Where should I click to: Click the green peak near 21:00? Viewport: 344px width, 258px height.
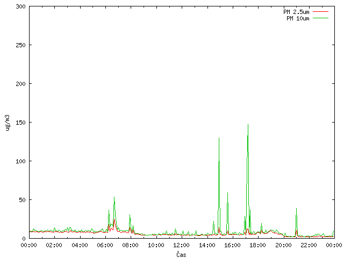coord(296,209)
